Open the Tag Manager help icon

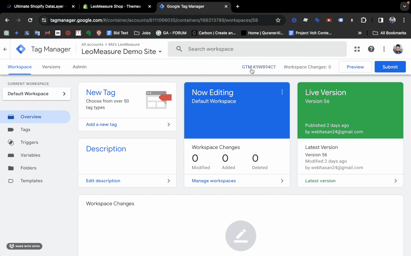[371, 49]
